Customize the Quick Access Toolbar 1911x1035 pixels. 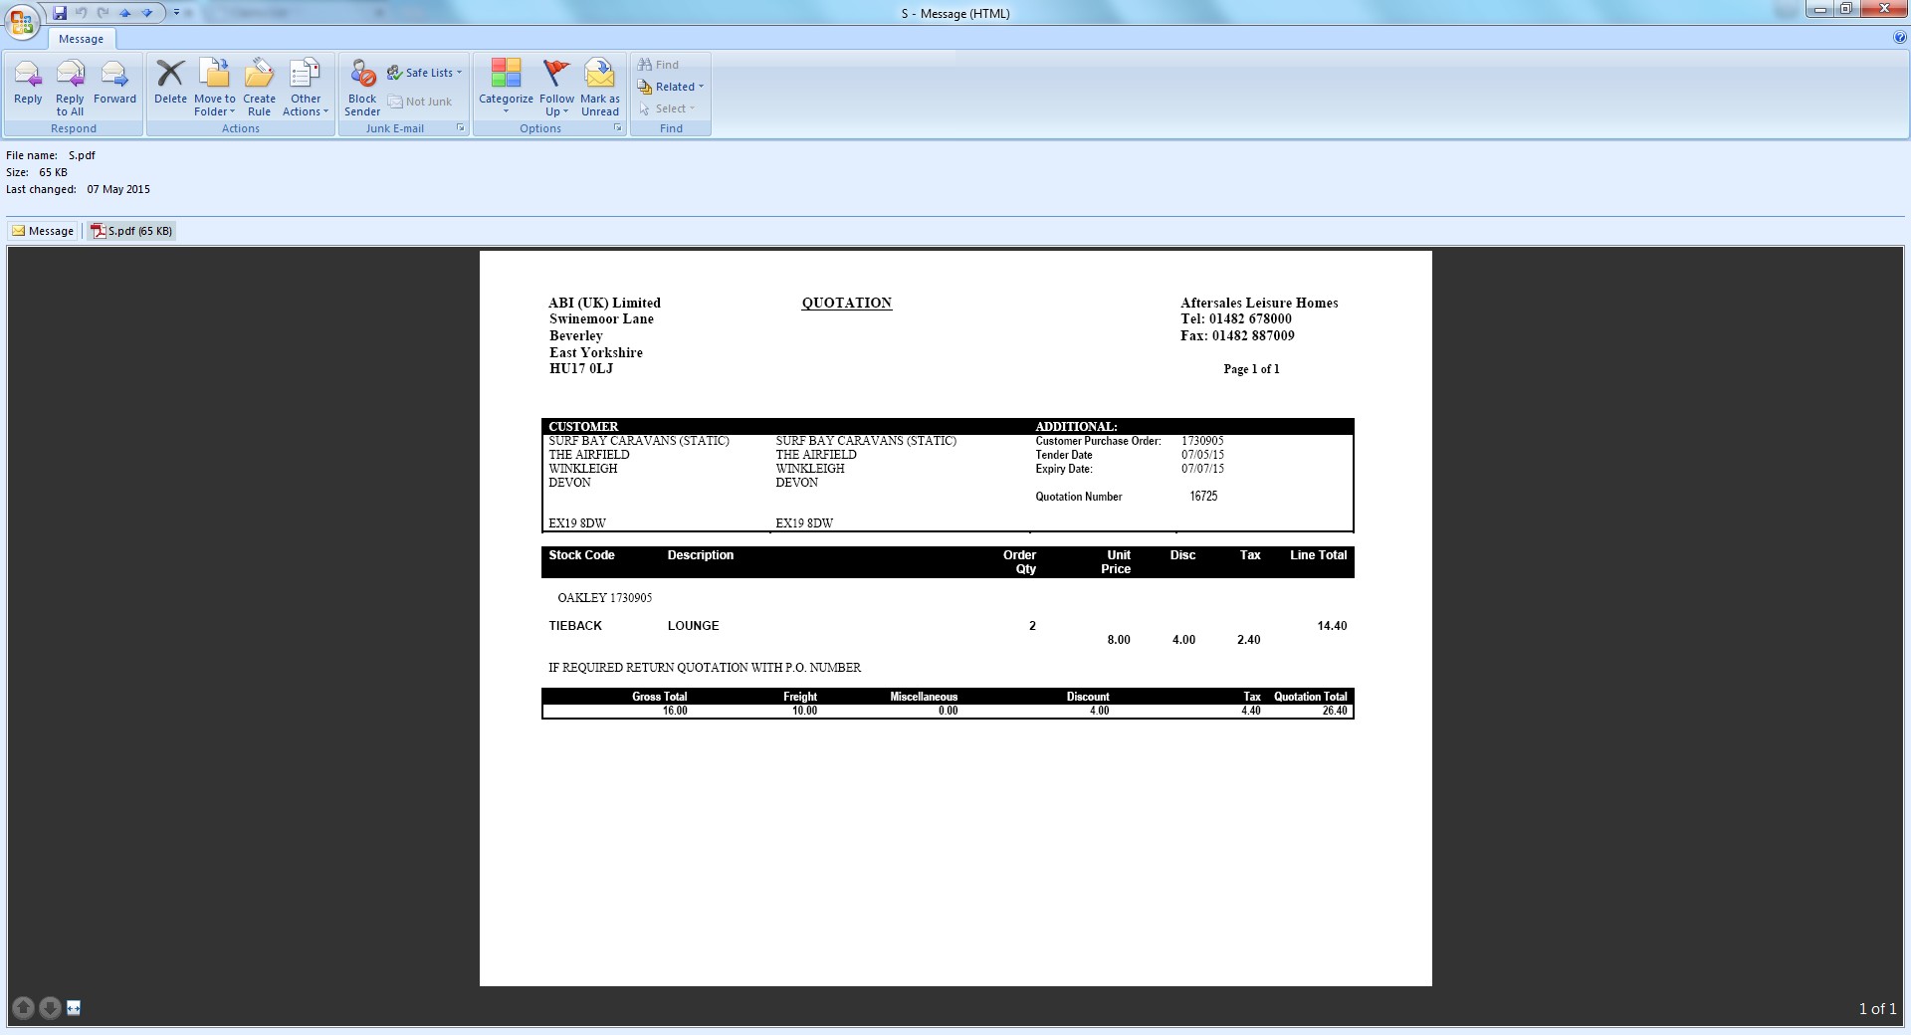(176, 13)
